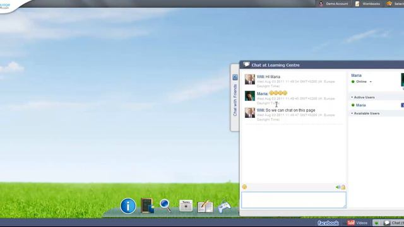Open the Demo Account menu
The height and width of the screenshot is (227, 404).
pos(336,4)
